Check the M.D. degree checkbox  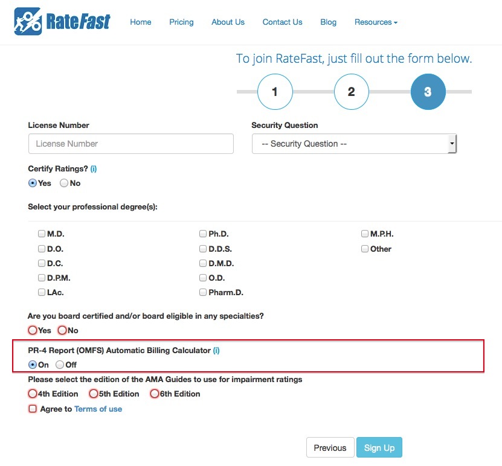tap(42, 234)
